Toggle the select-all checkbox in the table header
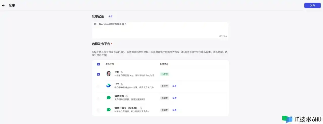Screen dimensions: 323x124 point(98,64)
